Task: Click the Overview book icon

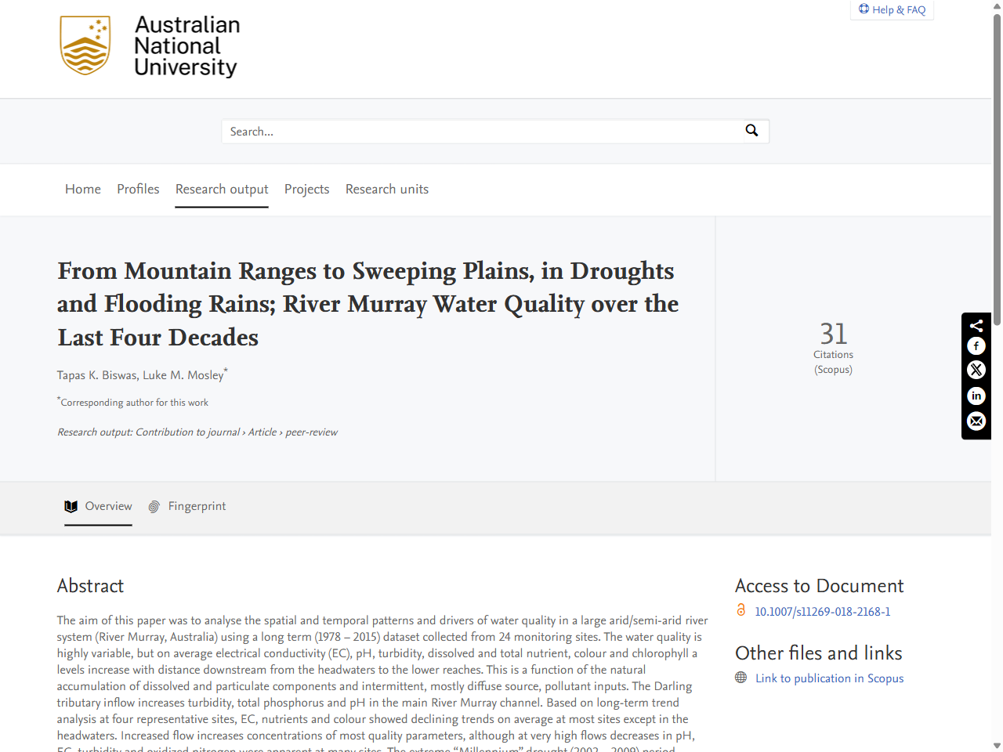Action: tap(71, 506)
